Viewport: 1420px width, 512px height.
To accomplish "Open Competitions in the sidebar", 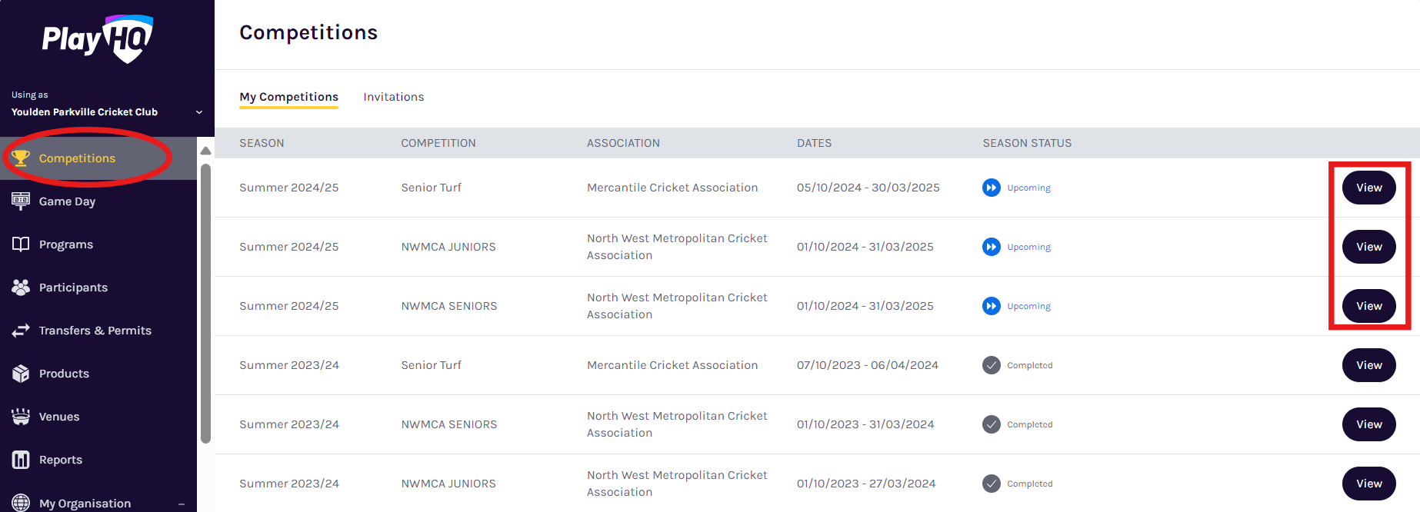I will pyautogui.click(x=98, y=158).
